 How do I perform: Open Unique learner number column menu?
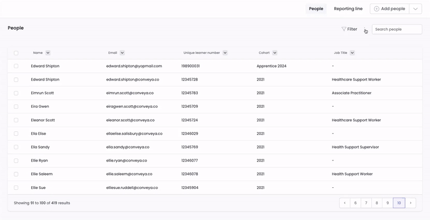(x=225, y=53)
